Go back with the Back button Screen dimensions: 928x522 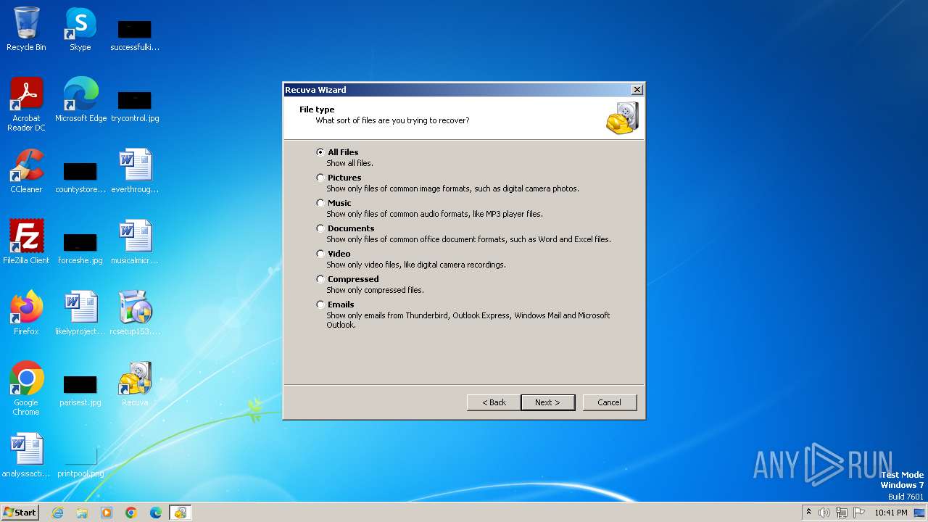493,402
